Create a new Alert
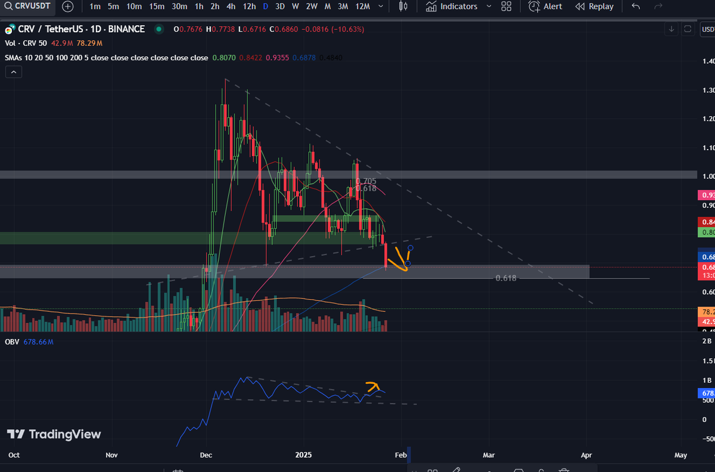Screen dimensions: 715x472 [x=545, y=7]
